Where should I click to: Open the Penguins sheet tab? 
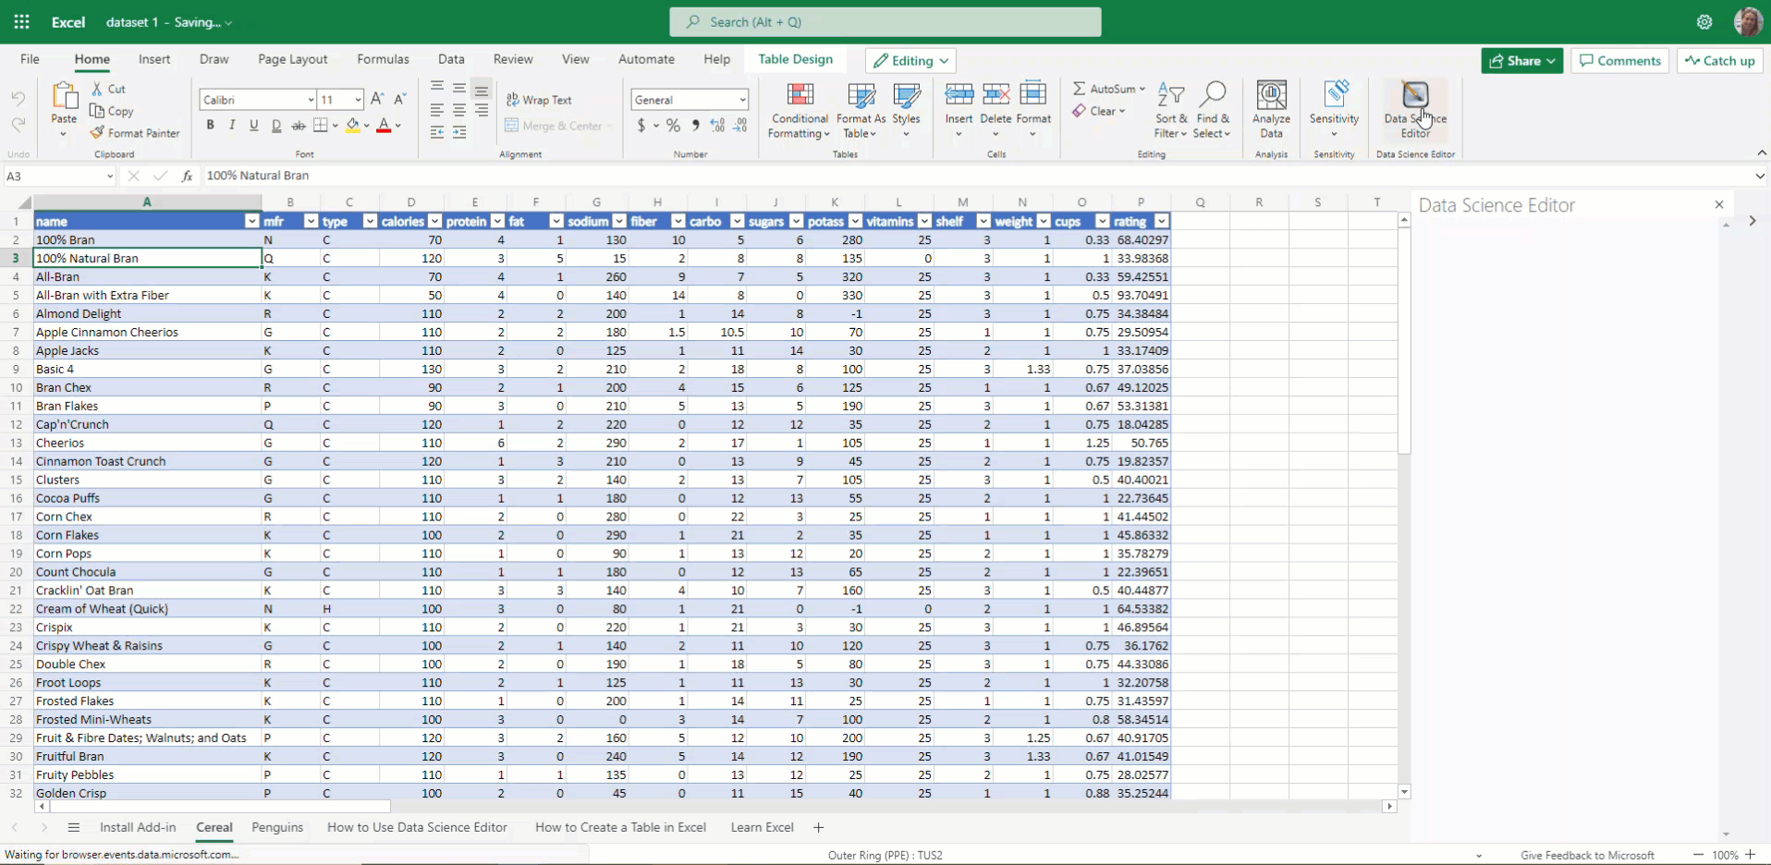(277, 827)
